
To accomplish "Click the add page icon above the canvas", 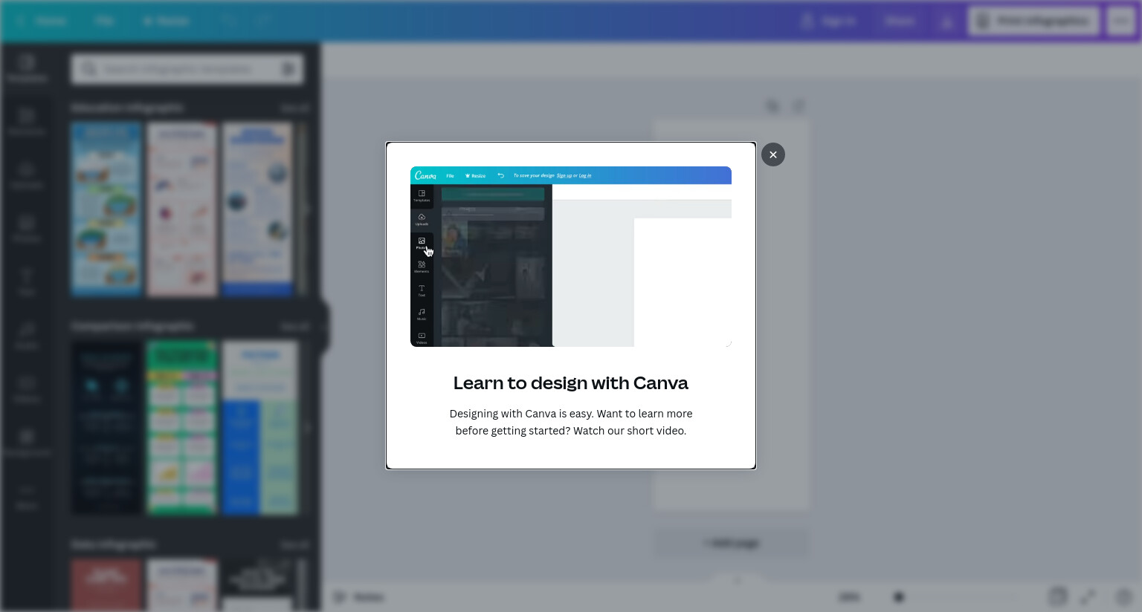I will (x=799, y=106).
